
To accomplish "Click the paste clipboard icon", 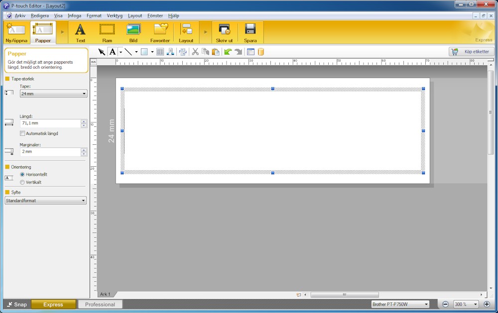I will click(x=216, y=52).
